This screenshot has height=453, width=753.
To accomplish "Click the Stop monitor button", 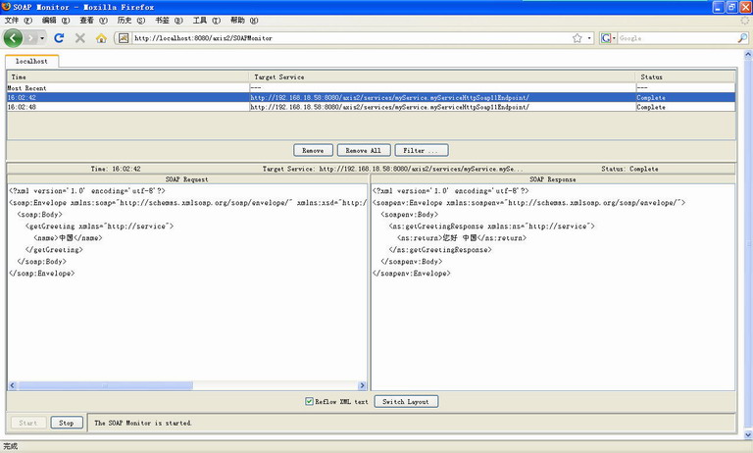I will tap(67, 423).
